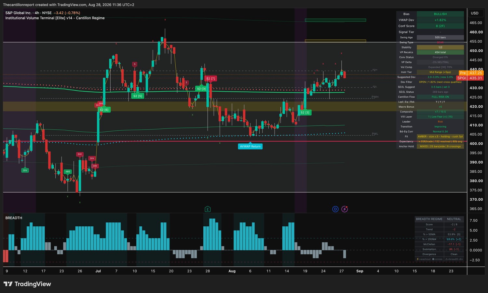Click the 269 bars ago value
Image resolution: width=488 pixels, height=293 pixels.
[440, 92]
